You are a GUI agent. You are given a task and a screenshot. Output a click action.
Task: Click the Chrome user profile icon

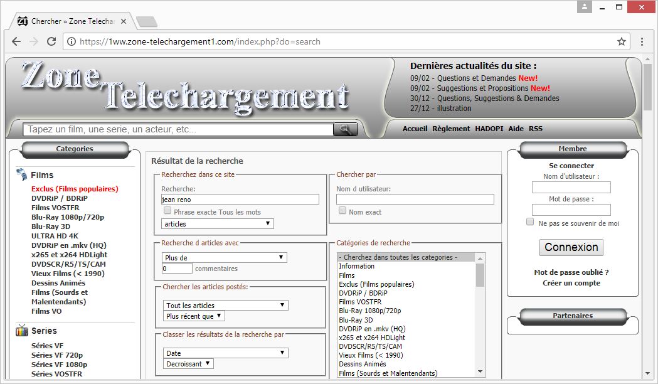(584, 7)
